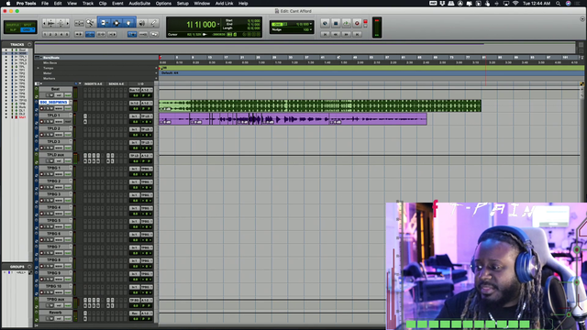Click Wi-Fi icon in menu bar

[515, 4]
